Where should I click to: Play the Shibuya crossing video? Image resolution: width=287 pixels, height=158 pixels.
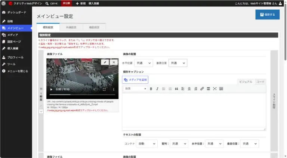[x=51, y=89]
